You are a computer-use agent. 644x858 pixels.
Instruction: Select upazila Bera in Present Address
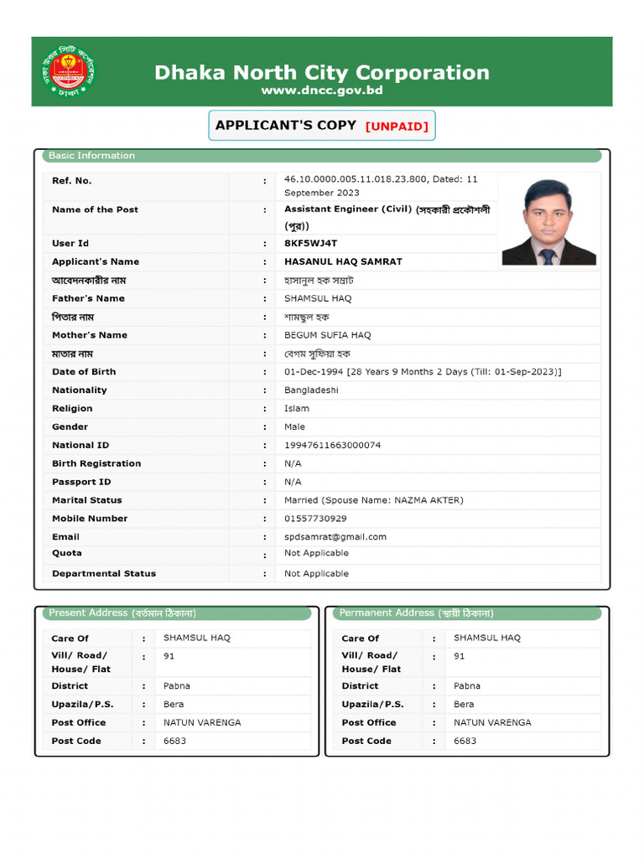click(x=173, y=704)
